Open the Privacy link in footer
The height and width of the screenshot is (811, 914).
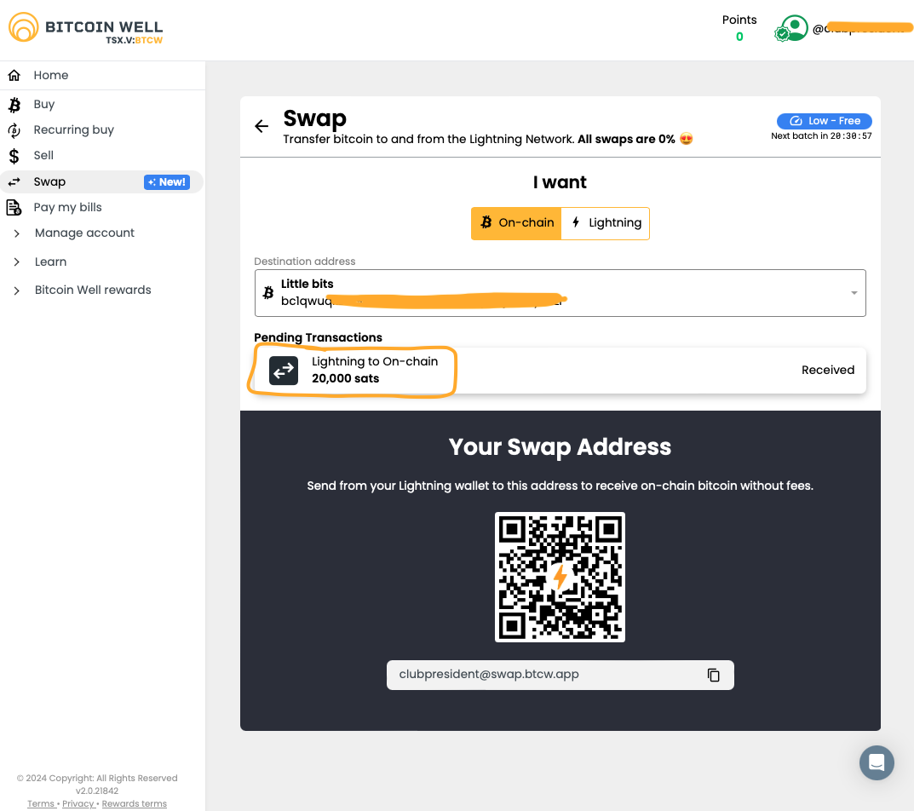(78, 803)
